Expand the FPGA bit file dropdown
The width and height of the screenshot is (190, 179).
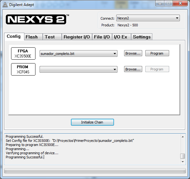pos(79,54)
